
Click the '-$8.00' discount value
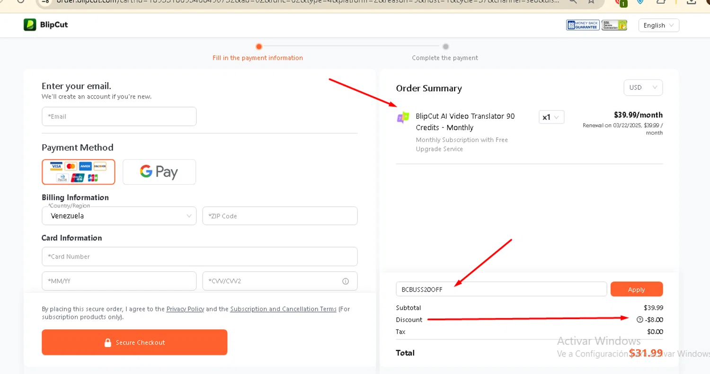coord(654,320)
